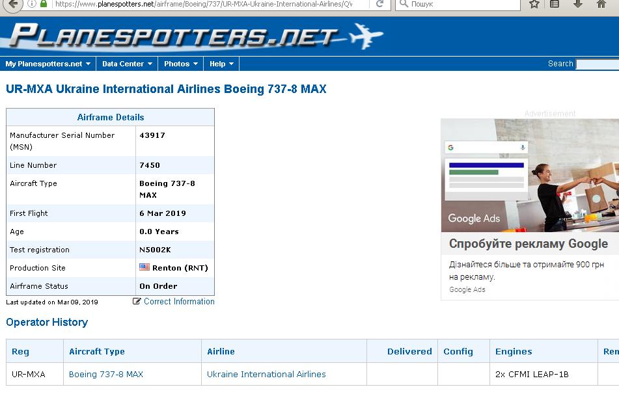
Task: Open the Correct Information link
Action: click(179, 301)
